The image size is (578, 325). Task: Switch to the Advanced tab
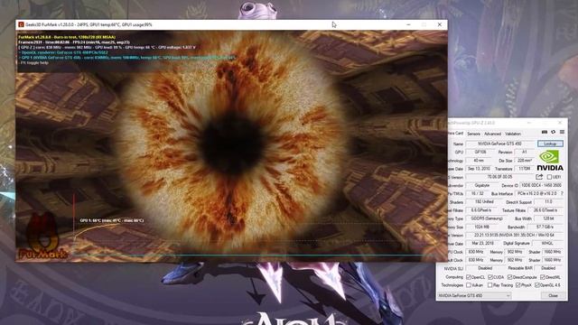[x=492, y=134]
